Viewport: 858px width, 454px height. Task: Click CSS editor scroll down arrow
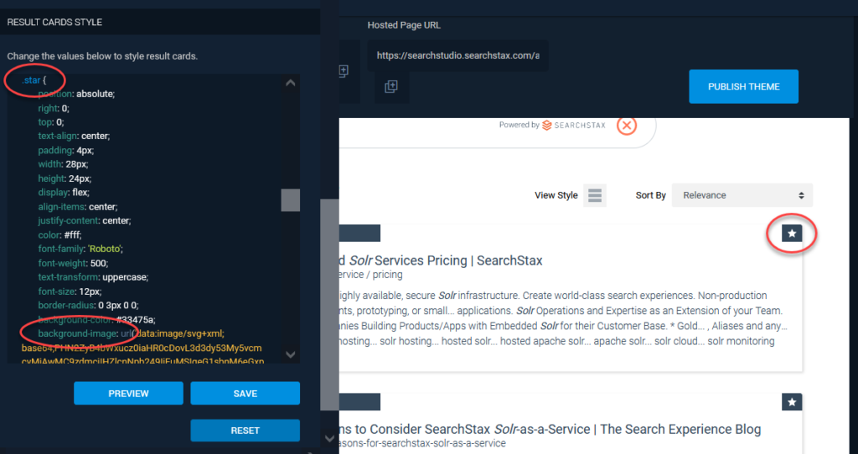[291, 353]
